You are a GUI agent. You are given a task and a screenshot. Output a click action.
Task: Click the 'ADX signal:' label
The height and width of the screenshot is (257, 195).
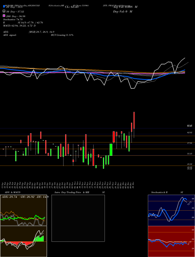(10, 35)
